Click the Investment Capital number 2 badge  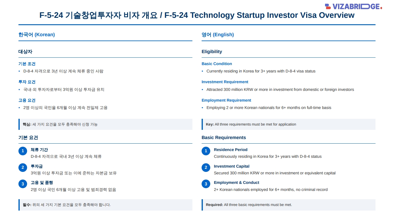pyautogui.click(x=206, y=168)
